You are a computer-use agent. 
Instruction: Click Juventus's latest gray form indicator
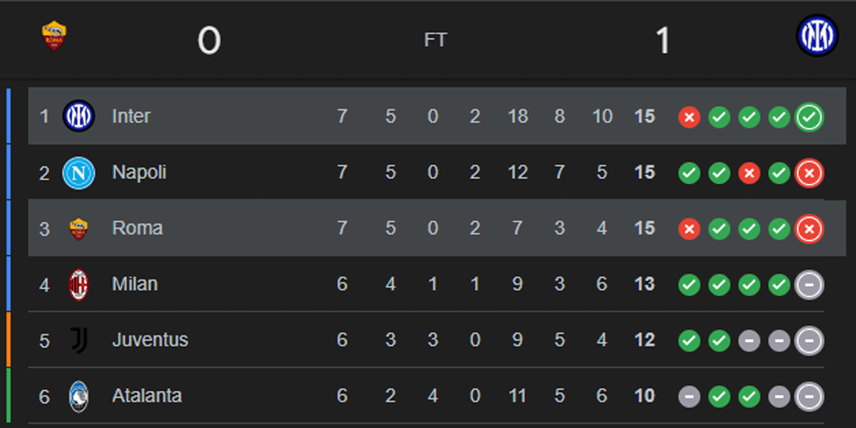810,341
